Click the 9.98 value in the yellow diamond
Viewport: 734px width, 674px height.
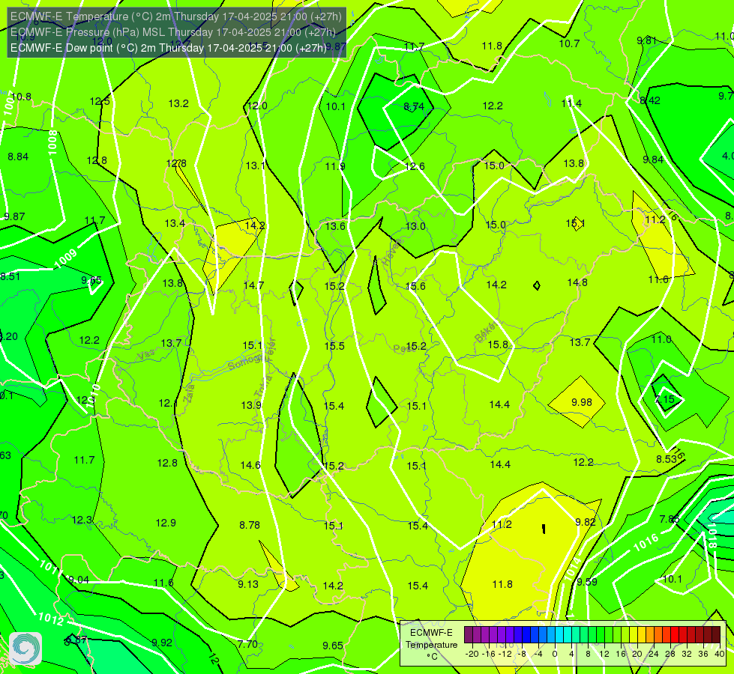(x=582, y=402)
